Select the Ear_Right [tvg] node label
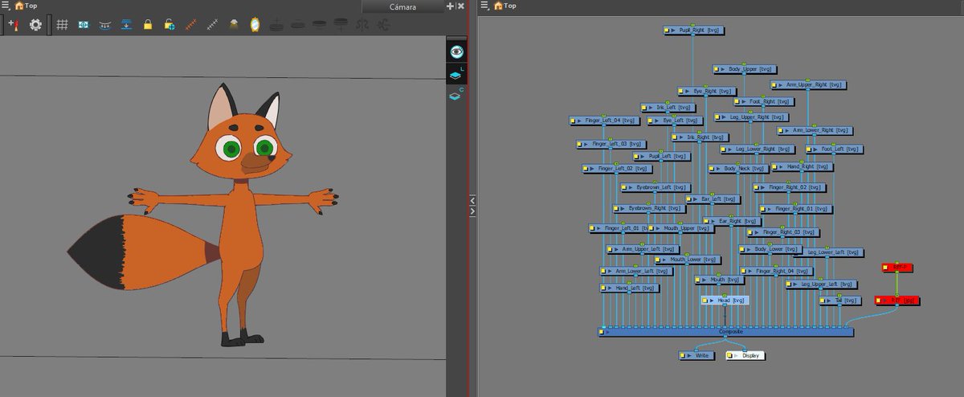The height and width of the screenshot is (397, 964). coord(737,220)
